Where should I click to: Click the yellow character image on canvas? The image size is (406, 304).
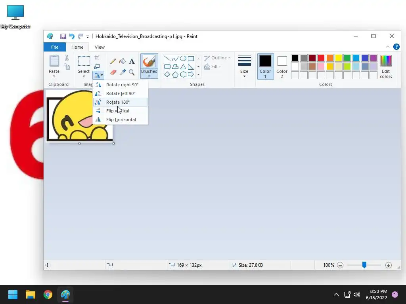click(x=79, y=116)
